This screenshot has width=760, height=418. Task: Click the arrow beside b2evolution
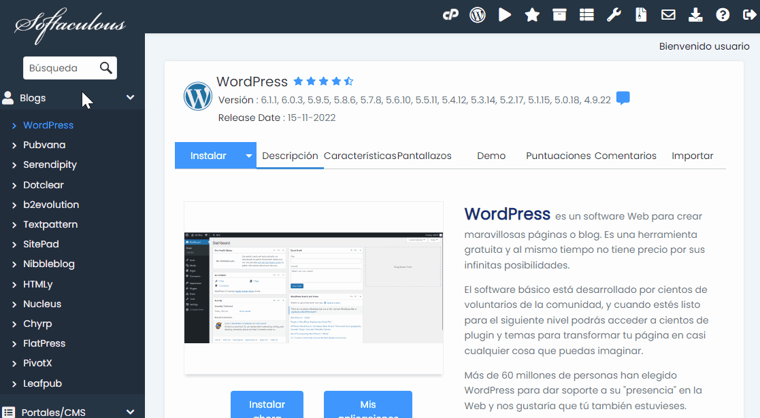14,205
